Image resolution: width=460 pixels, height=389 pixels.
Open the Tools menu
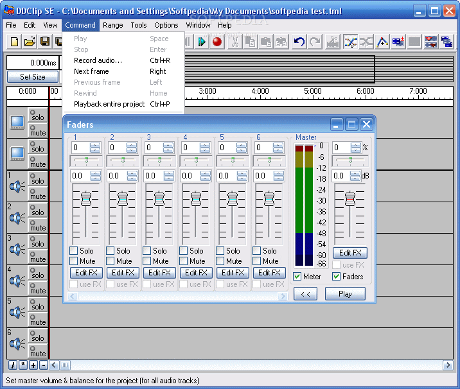point(139,25)
